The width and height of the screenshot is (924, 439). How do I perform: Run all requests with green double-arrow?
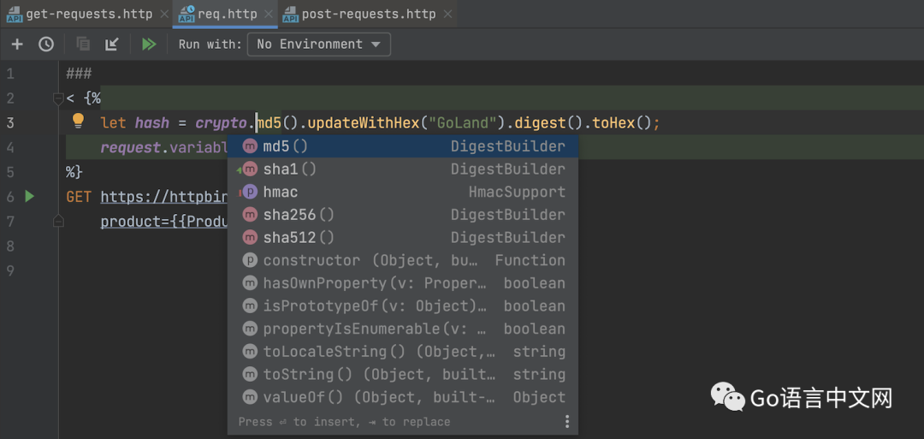(x=149, y=44)
